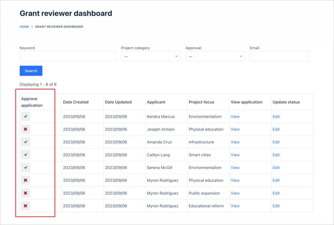View Joseph Armani application
Image resolution: width=334 pixels, height=225 pixels.
click(x=235, y=129)
